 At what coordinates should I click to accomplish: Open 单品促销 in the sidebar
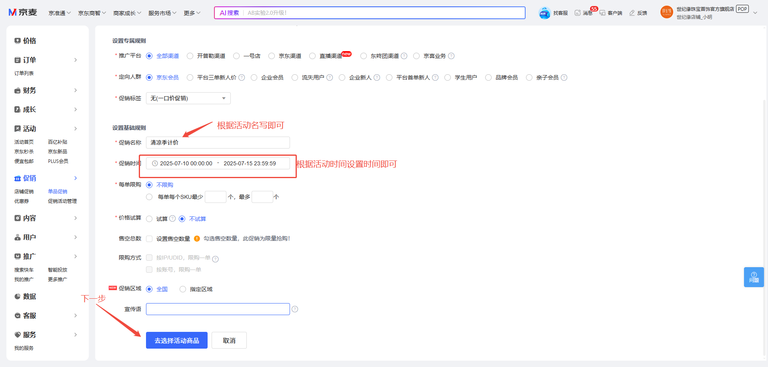(x=58, y=192)
